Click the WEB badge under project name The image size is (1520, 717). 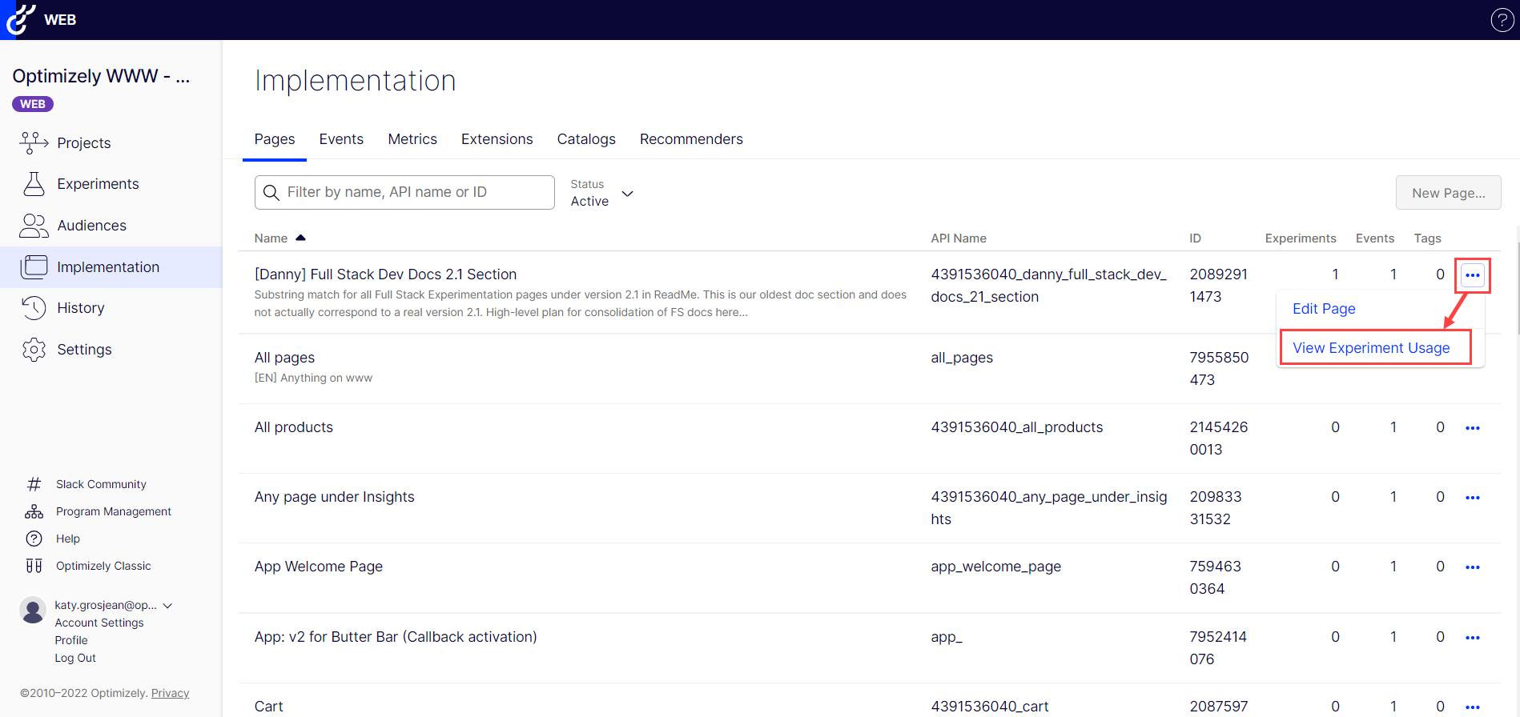(x=33, y=104)
